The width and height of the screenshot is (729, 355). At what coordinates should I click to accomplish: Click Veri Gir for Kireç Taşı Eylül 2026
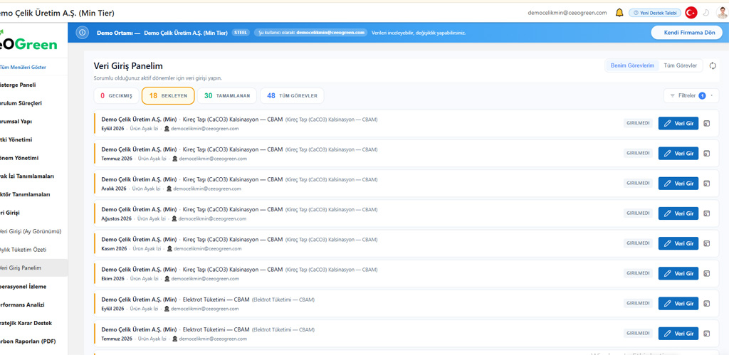[678, 124]
